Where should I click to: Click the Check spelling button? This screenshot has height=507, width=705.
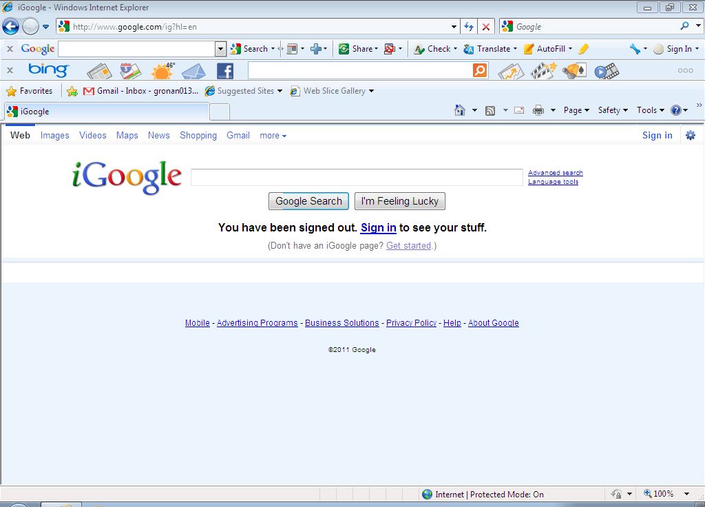(x=434, y=49)
